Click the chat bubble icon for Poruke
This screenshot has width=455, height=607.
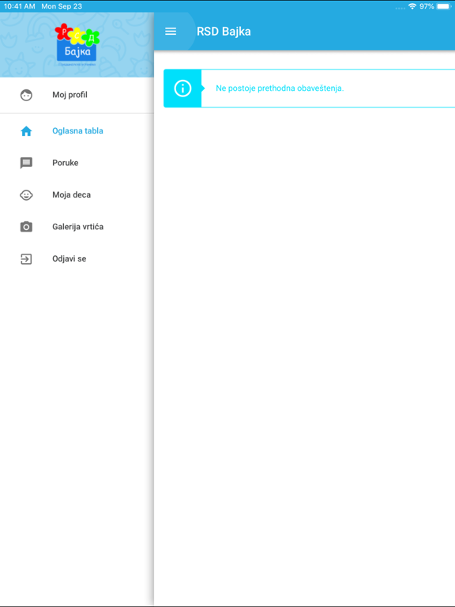pos(26,163)
